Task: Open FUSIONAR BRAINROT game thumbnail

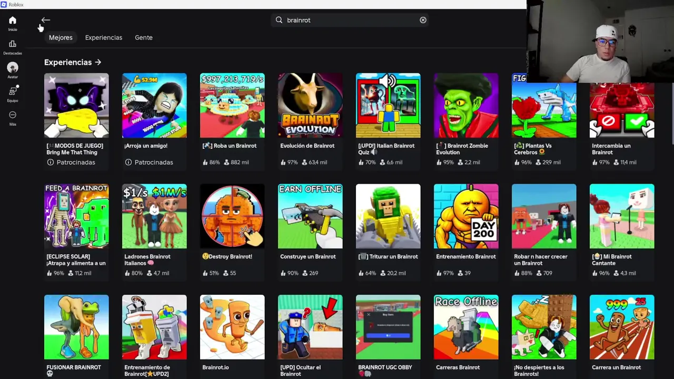Action: click(x=76, y=327)
